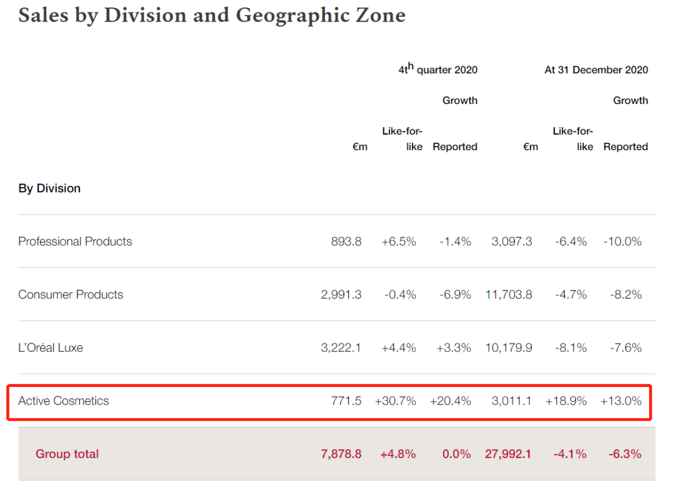This screenshot has height=488, width=674.
Task: Click the 11,703.8 Consumer Products yearly sales
Action: click(509, 295)
